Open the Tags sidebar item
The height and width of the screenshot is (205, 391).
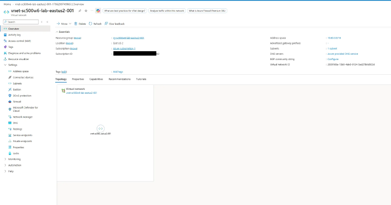point(10,47)
